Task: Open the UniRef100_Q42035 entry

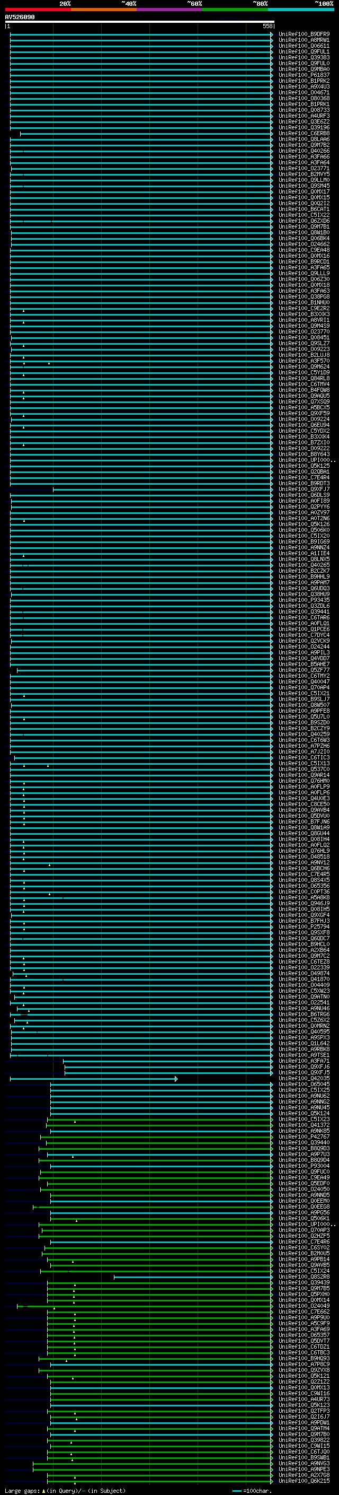Action: tap(304, 1079)
